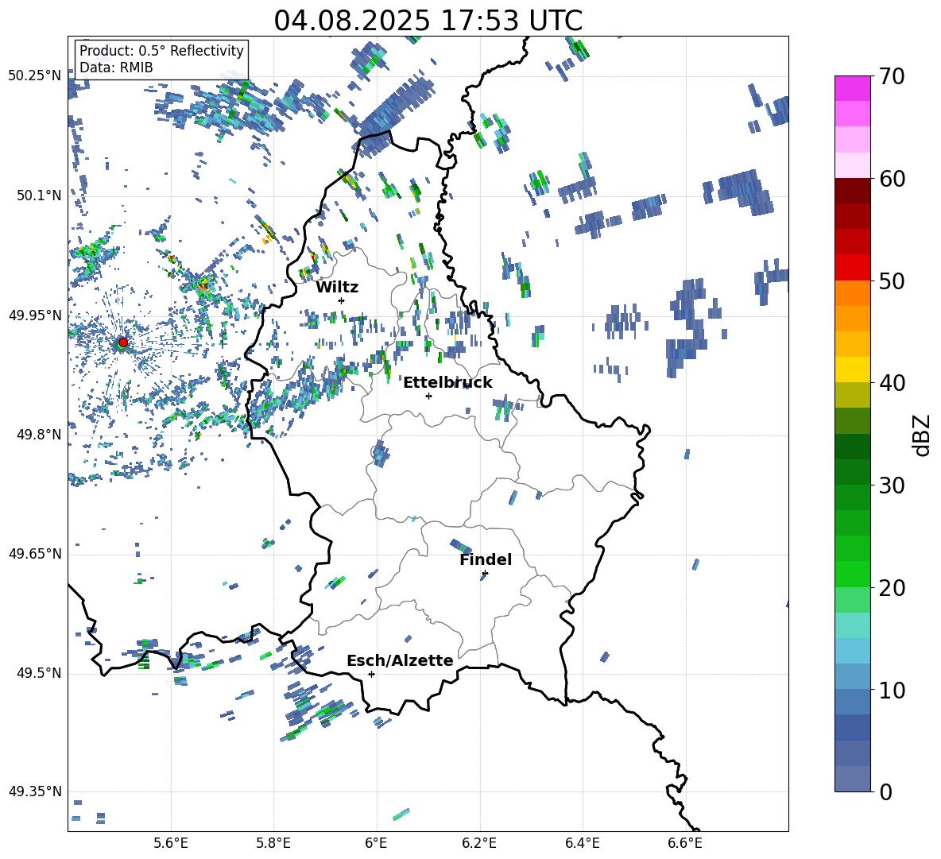Viewport: 941px width, 859px height.
Task: Click the yellow colorbar segment above 40
Action: [x=853, y=369]
